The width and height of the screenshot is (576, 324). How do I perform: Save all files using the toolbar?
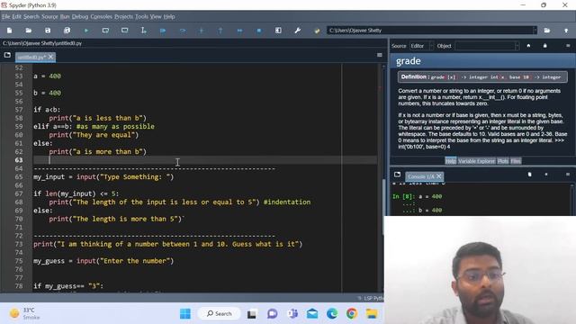[67, 31]
